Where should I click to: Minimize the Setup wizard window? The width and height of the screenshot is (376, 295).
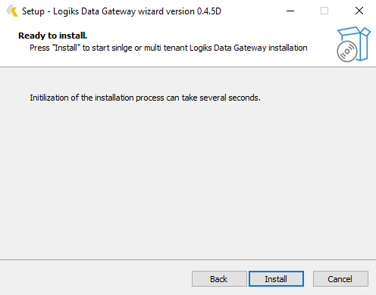point(290,11)
